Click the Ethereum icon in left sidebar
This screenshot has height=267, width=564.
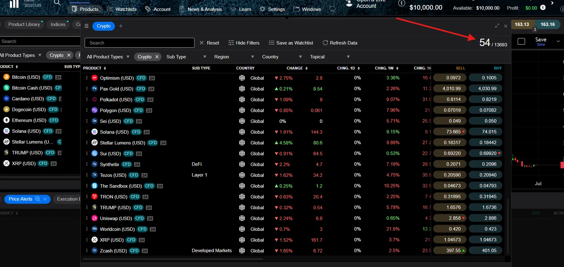[x=6, y=120]
